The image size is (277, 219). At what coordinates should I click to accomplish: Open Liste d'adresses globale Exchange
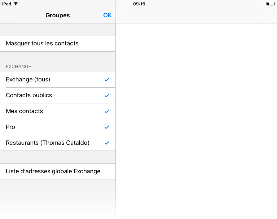(58, 171)
